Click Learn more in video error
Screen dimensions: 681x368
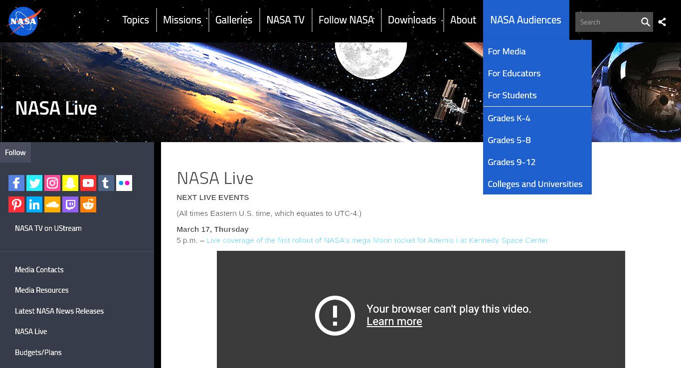pyautogui.click(x=394, y=322)
